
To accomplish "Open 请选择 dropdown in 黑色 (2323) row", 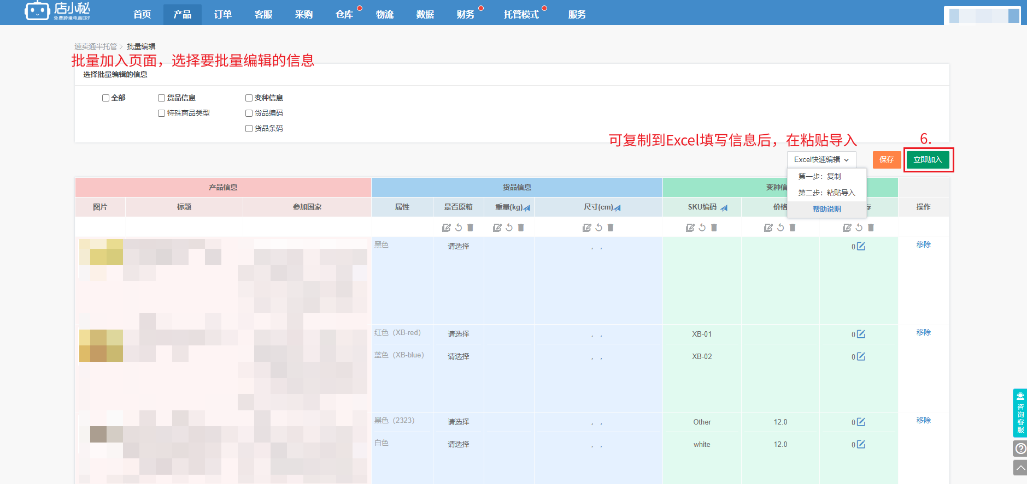I will pos(459,422).
